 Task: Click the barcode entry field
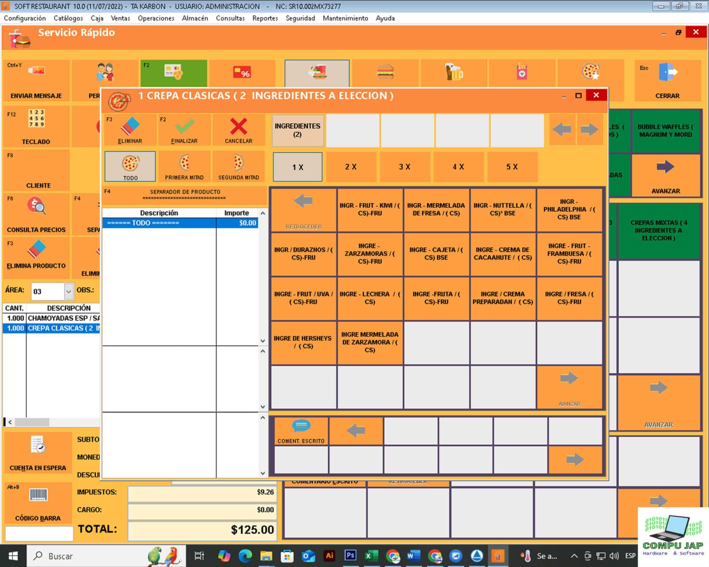(x=39, y=533)
